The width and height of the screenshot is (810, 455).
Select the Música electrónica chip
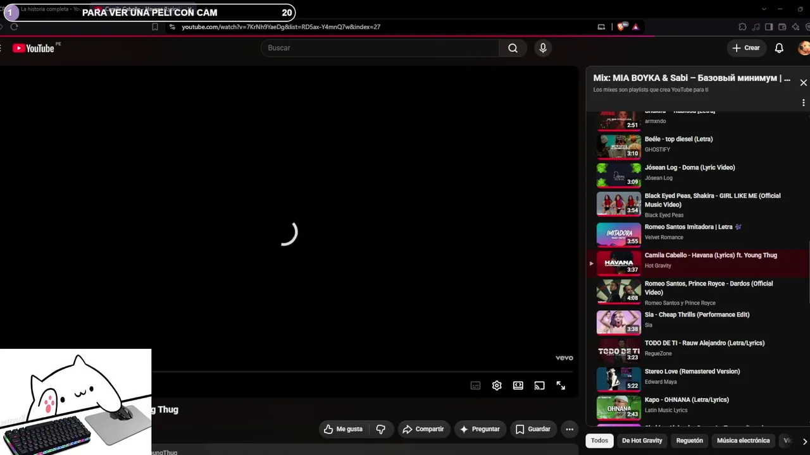(x=744, y=441)
